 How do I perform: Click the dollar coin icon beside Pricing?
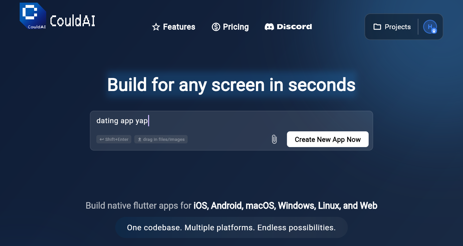(216, 27)
